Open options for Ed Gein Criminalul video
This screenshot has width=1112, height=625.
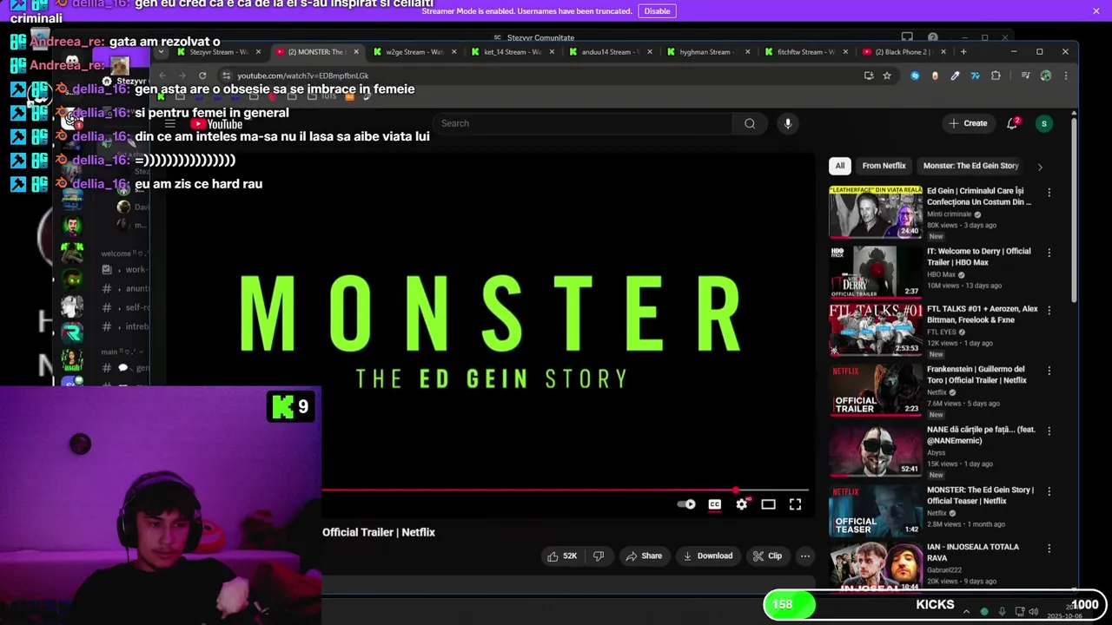pyautogui.click(x=1049, y=192)
